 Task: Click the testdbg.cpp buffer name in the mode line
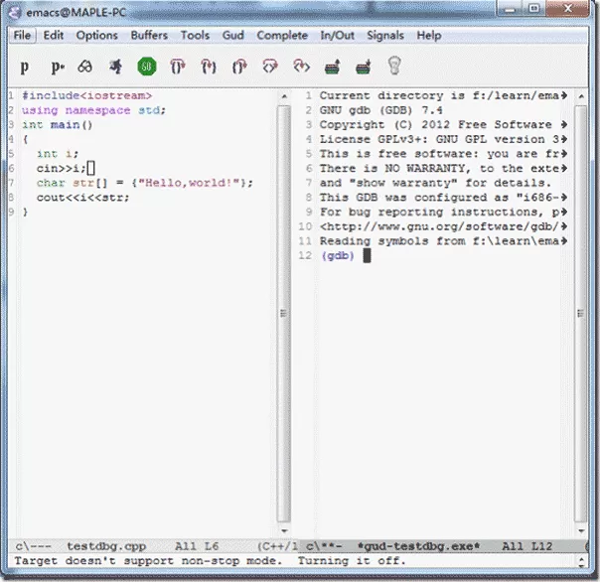106,546
